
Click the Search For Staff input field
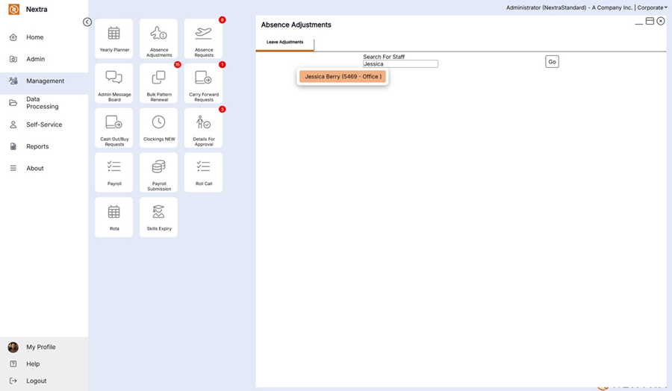400,64
